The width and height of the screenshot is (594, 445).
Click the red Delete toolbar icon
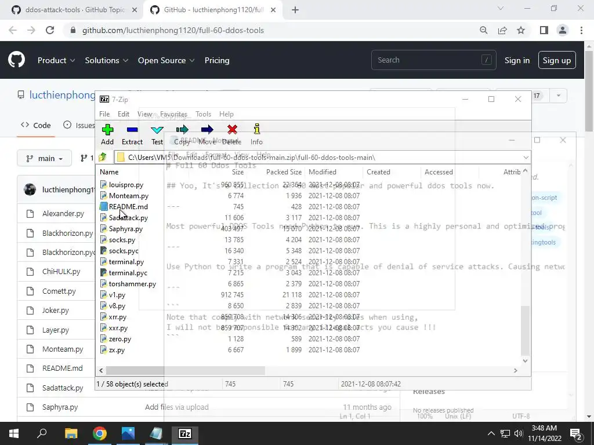pos(232,134)
